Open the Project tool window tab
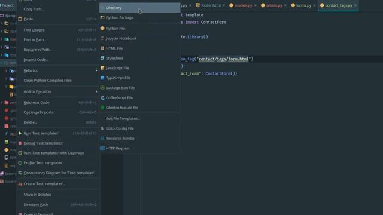Image resolution: width=383 pixels, height=215 pixels. pyautogui.click(x=7, y=5)
